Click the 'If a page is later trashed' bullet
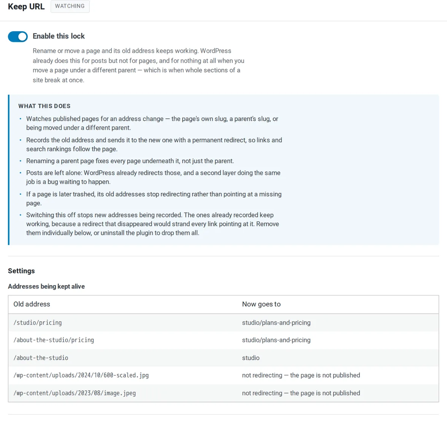447x422 pixels. (154, 199)
